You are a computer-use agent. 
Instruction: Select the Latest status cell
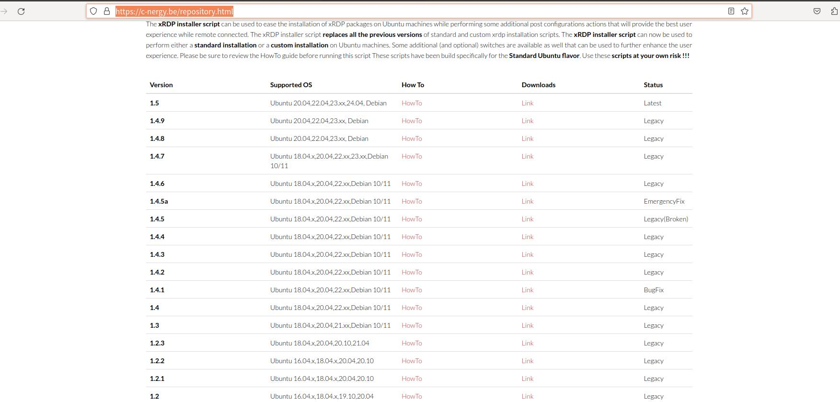pyautogui.click(x=653, y=103)
